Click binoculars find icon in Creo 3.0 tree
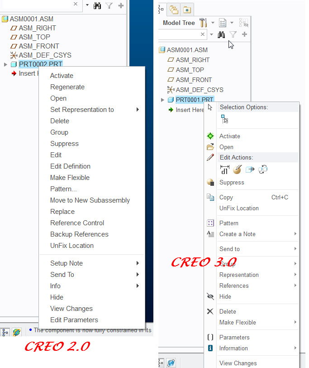The width and height of the screenshot is (309, 368). coord(221,35)
